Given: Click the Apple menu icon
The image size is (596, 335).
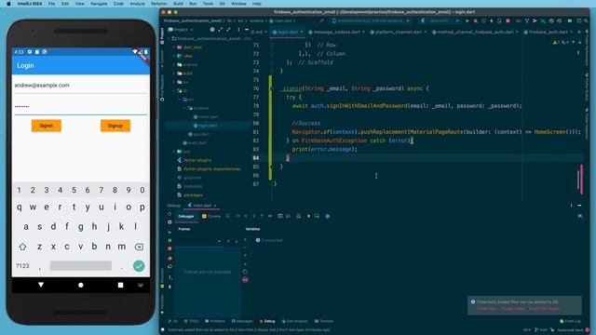Looking at the screenshot, I should pos(8,4).
